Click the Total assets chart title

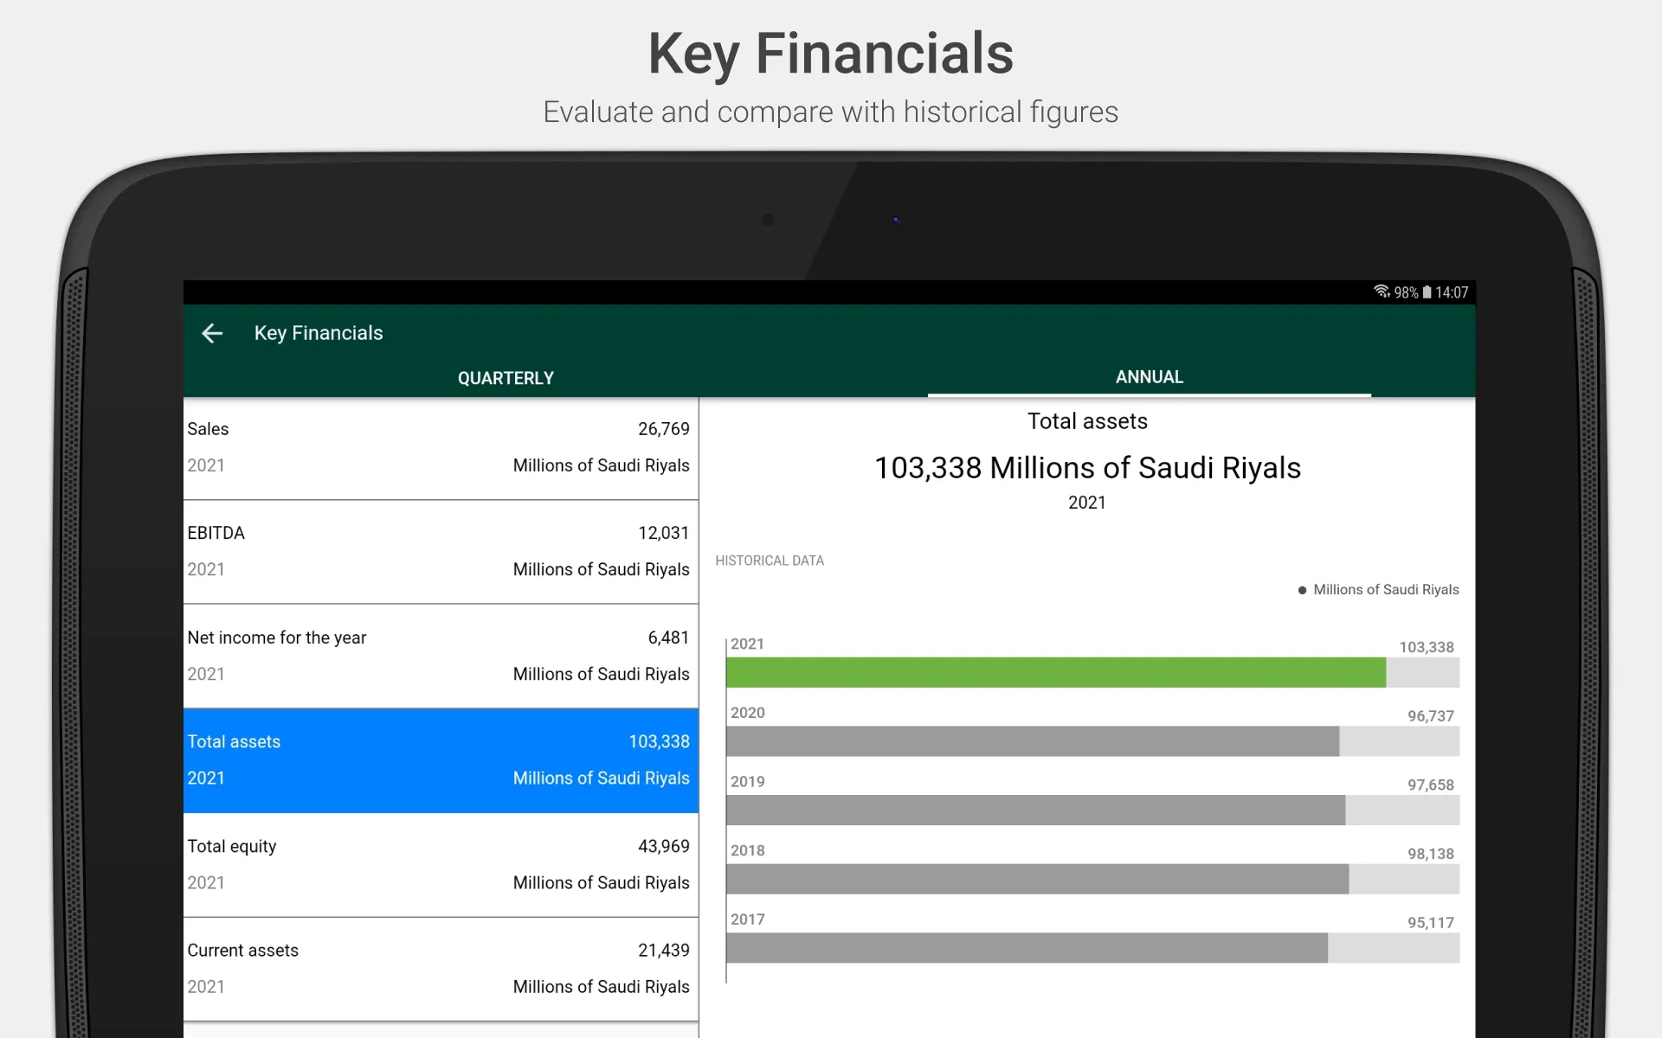(x=1087, y=421)
